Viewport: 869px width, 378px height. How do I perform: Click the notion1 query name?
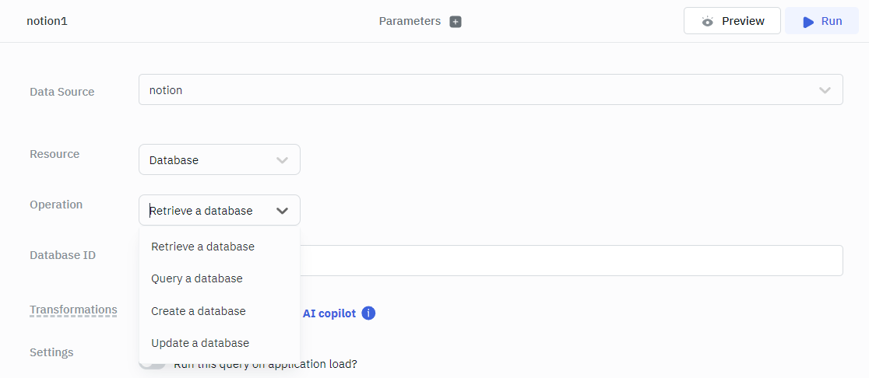[47, 21]
